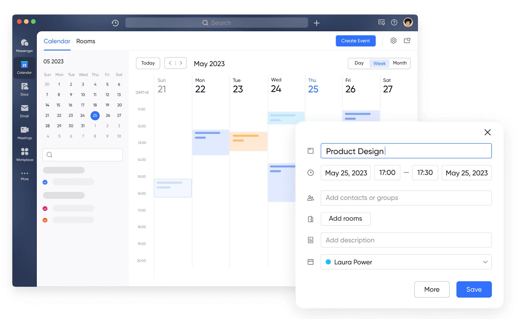The width and height of the screenshot is (516, 319).
Task: Click the plus icon beside search
Action: 317,23
